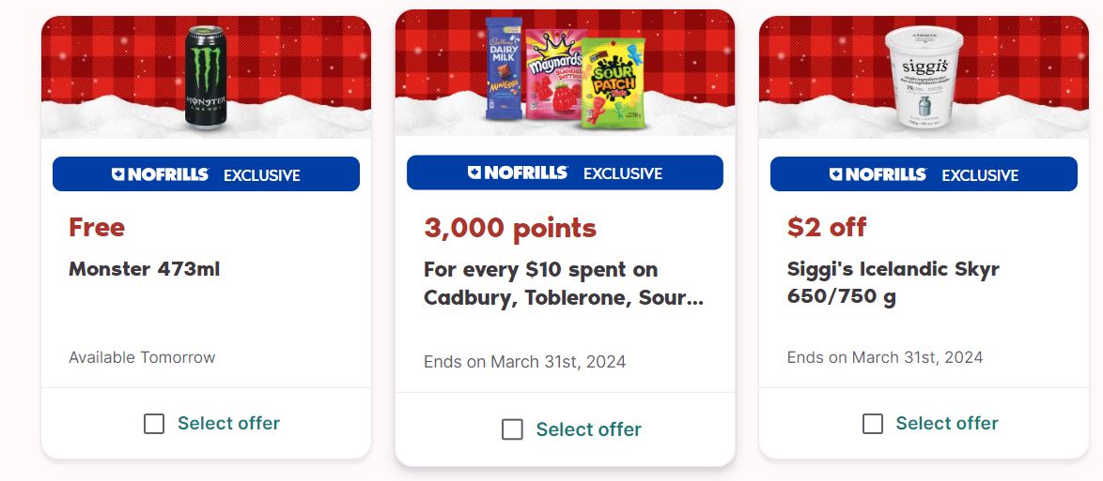Screen dimensions: 1103x481
Task: Enable Select offer checkbox for Siggi's Skyr
Action: click(x=872, y=424)
